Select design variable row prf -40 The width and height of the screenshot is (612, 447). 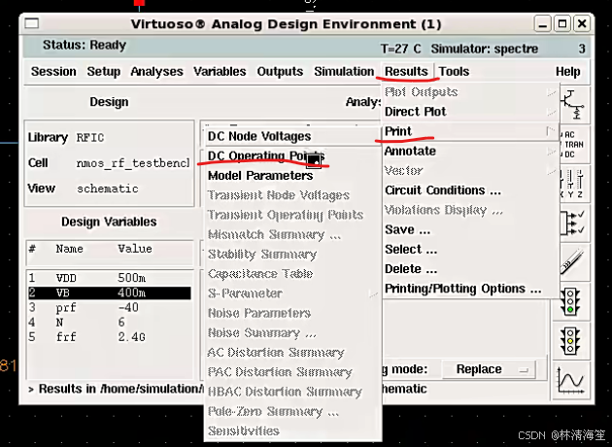coord(110,308)
